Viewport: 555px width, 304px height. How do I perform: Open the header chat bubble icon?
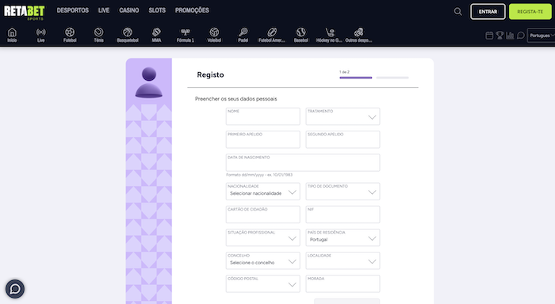tap(521, 36)
